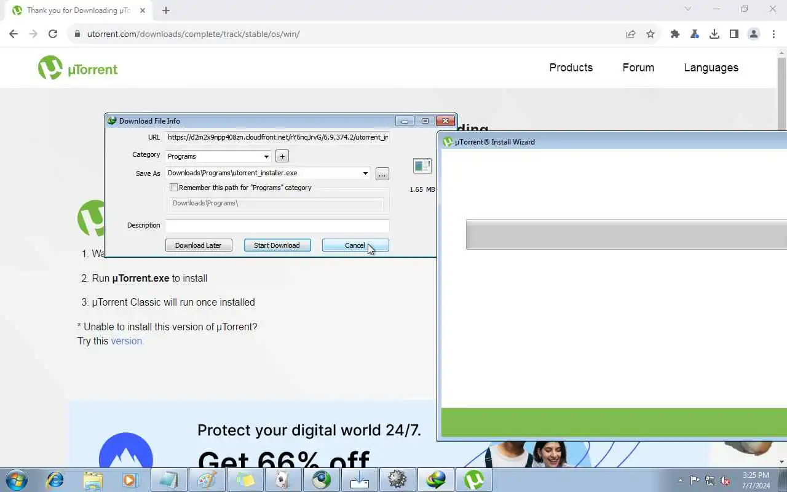Select the Thank you for Downloading tab
The height and width of the screenshot is (492, 787).
tap(80, 10)
